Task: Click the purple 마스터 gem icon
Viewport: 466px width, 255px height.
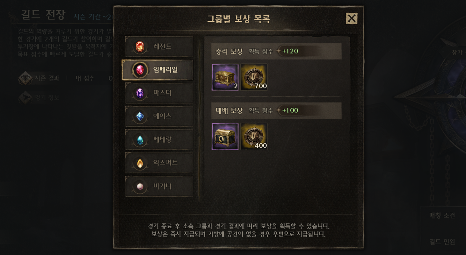Action: [140, 93]
